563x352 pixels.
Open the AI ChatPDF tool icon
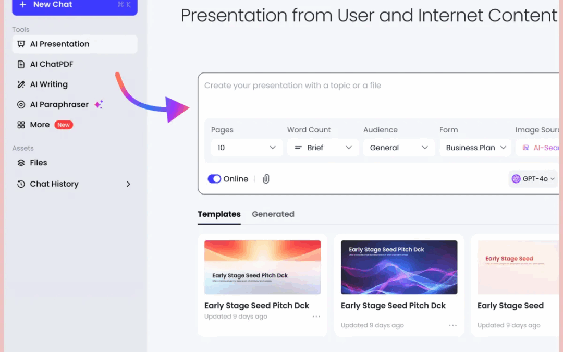[21, 64]
